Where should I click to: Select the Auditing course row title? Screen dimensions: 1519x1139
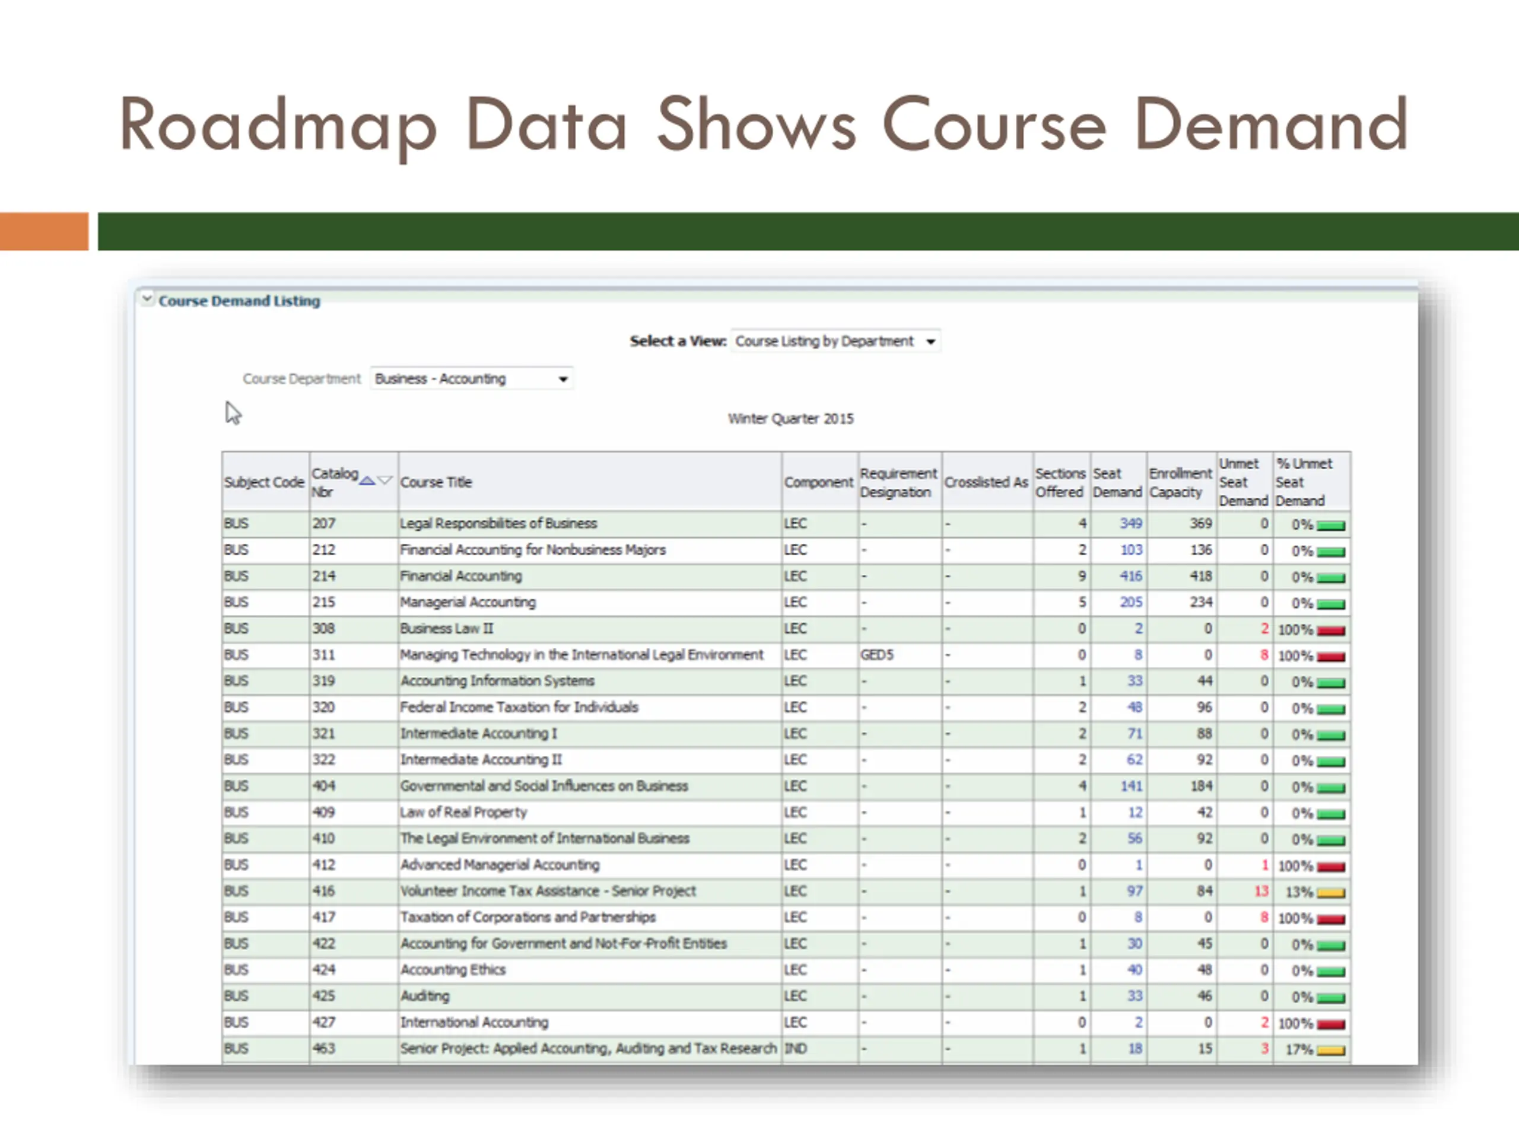pyautogui.click(x=425, y=996)
